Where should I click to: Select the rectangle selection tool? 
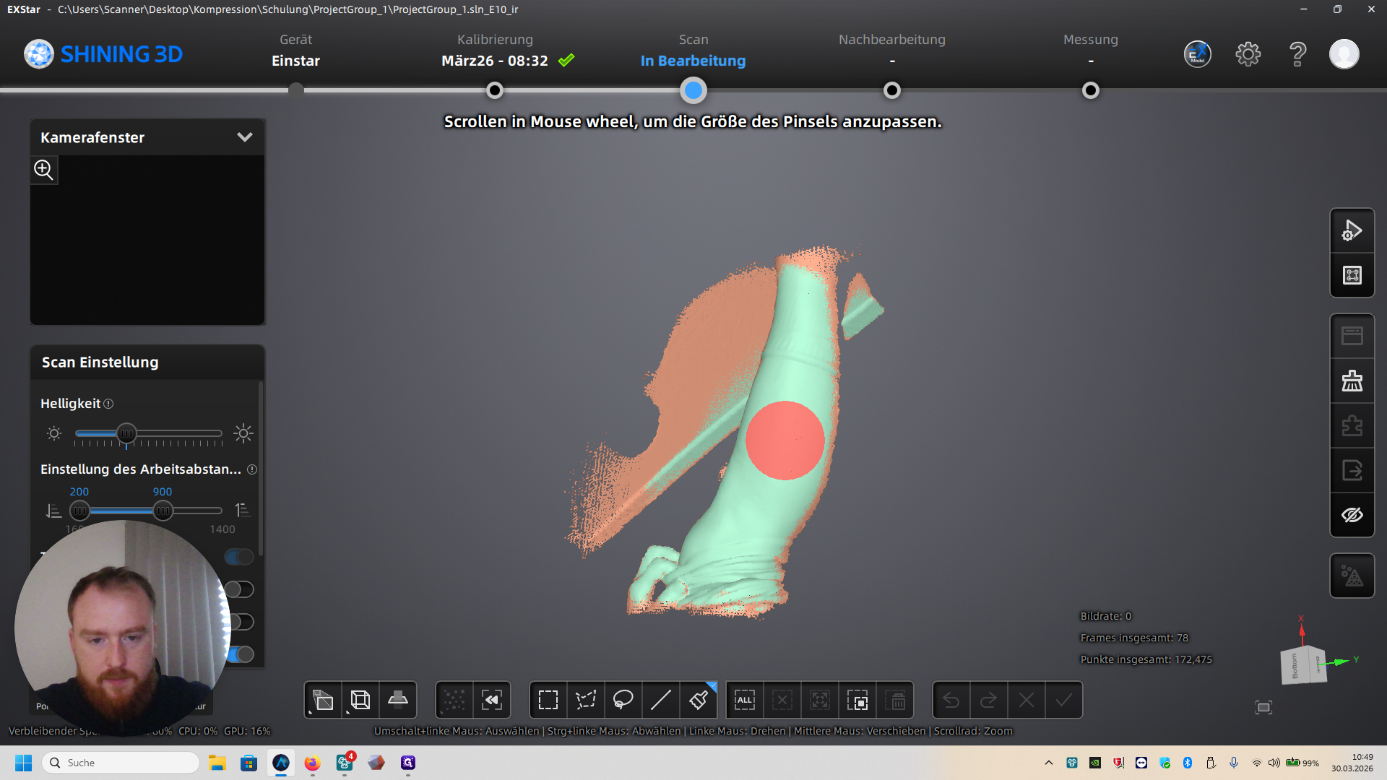pyautogui.click(x=548, y=700)
